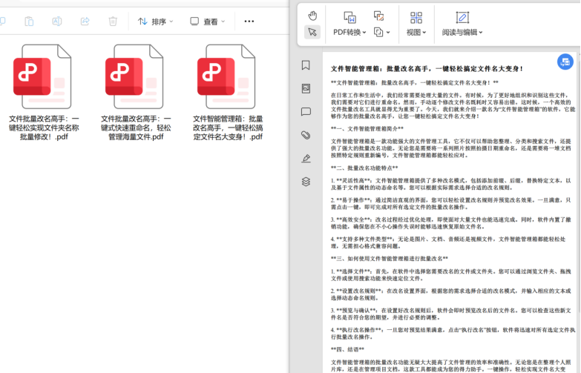Click the paragraph starting 2. **设置改名规则**
The image size is (581, 373).
451,294
